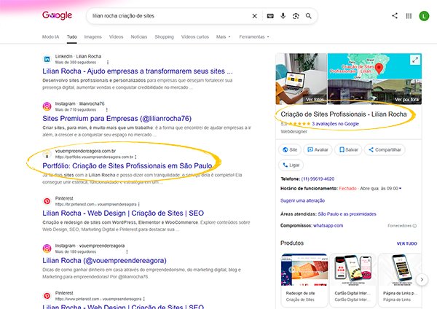The image size is (437, 309).
Task: Click the Compartilhar button
Action: (x=385, y=149)
